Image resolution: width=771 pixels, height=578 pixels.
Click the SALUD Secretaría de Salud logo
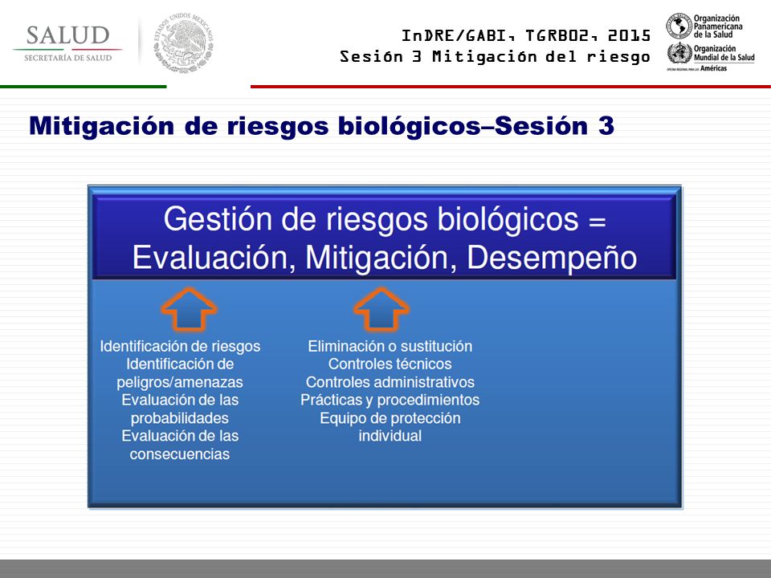pyautogui.click(x=67, y=43)
